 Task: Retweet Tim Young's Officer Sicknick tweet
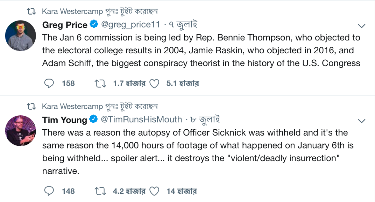click(x=100, y=191)
